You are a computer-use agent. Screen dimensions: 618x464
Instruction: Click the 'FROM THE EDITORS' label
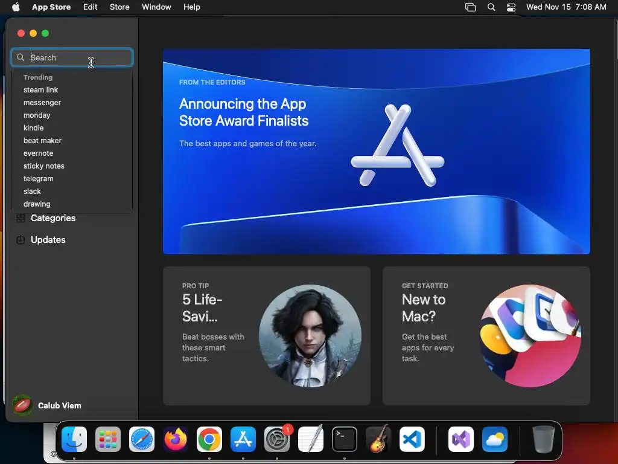(212, 82)
